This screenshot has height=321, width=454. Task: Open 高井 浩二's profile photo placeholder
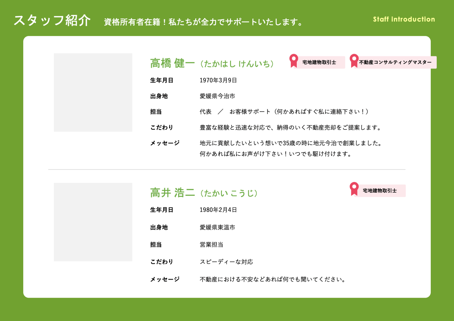(93, 222)
